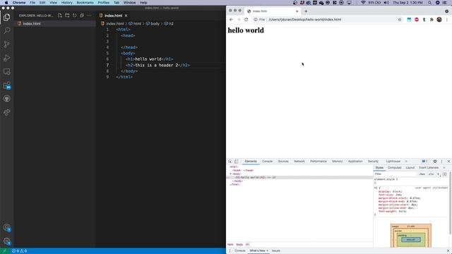Screen dimensions: 452x254
Task: Click the Chrome address bar URL
Action: 304,20
